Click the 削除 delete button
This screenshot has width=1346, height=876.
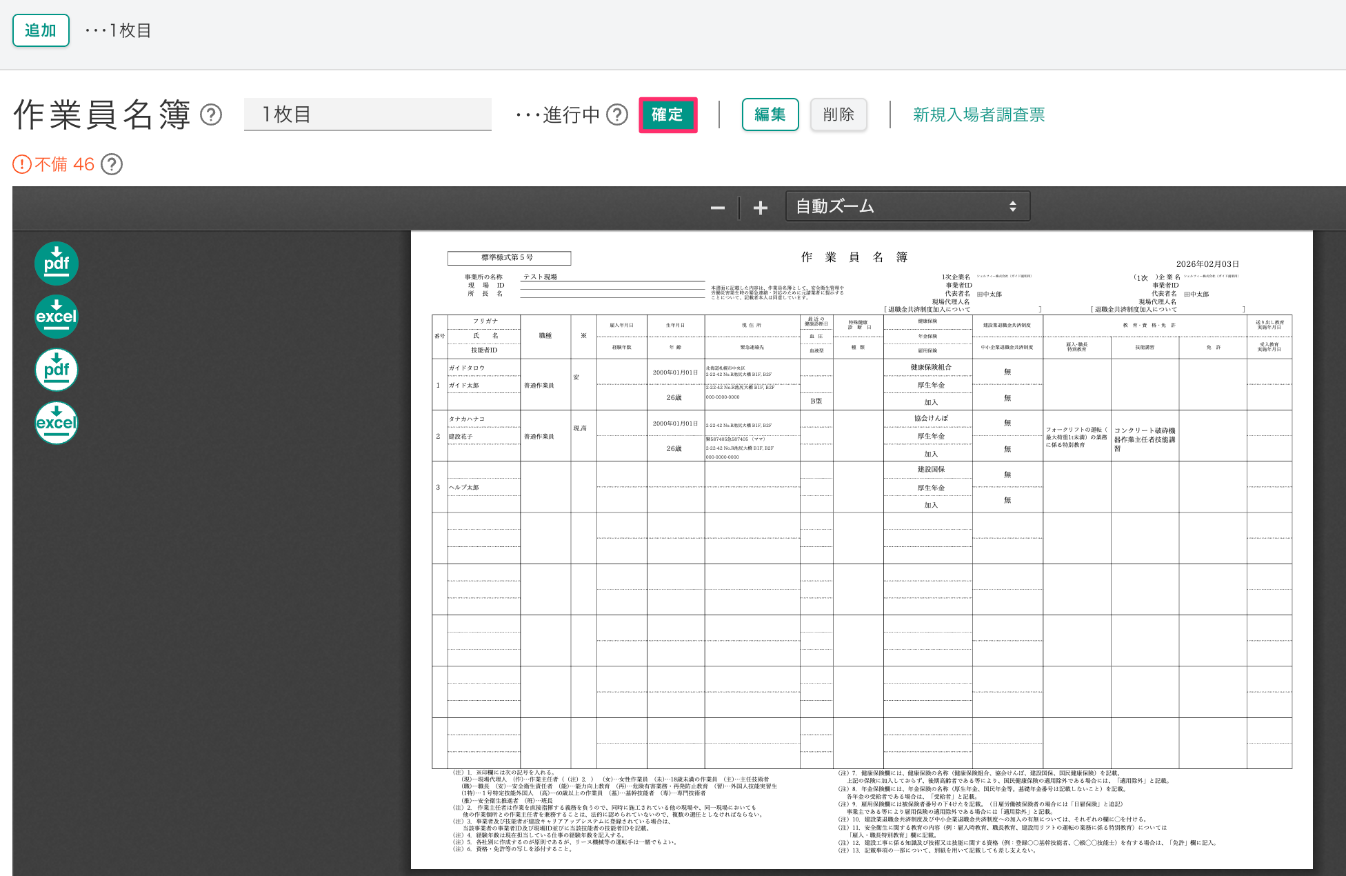[838, 115]
